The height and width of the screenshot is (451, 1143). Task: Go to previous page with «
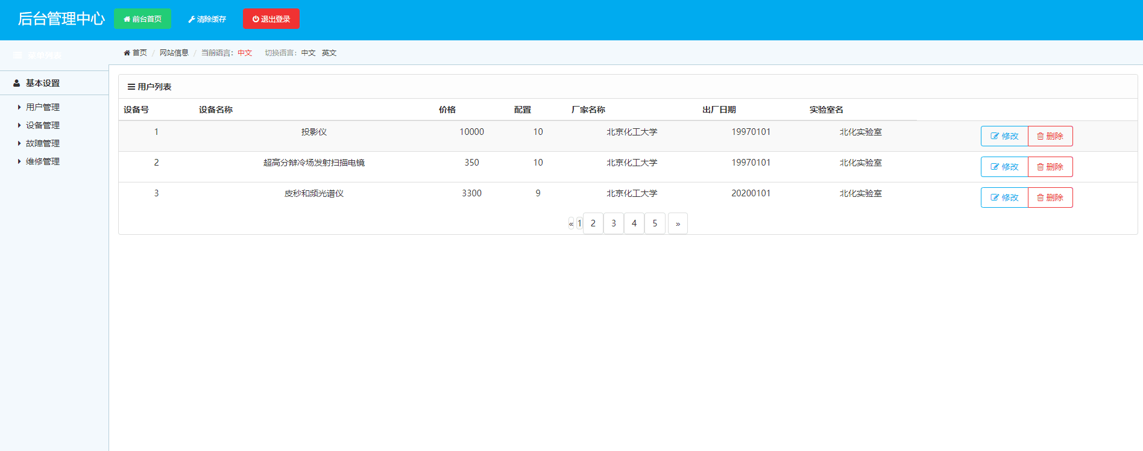click(x=571, y=223)
